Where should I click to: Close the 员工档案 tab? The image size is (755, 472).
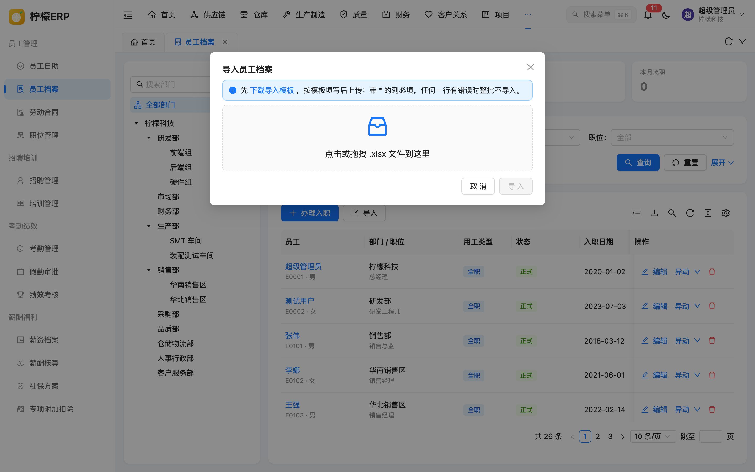225,42
